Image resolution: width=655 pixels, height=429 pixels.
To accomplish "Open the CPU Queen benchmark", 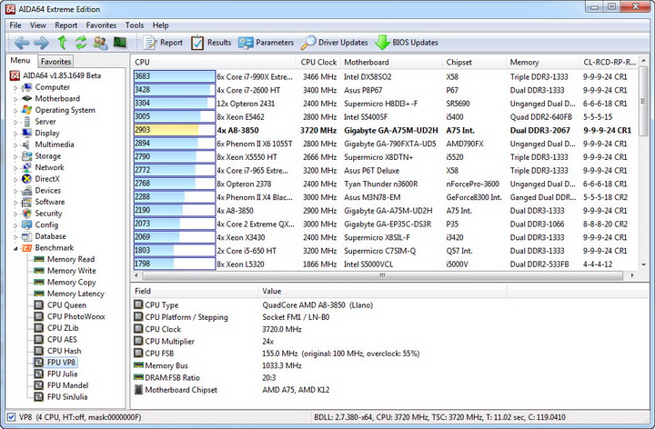I will pos(66,305).
